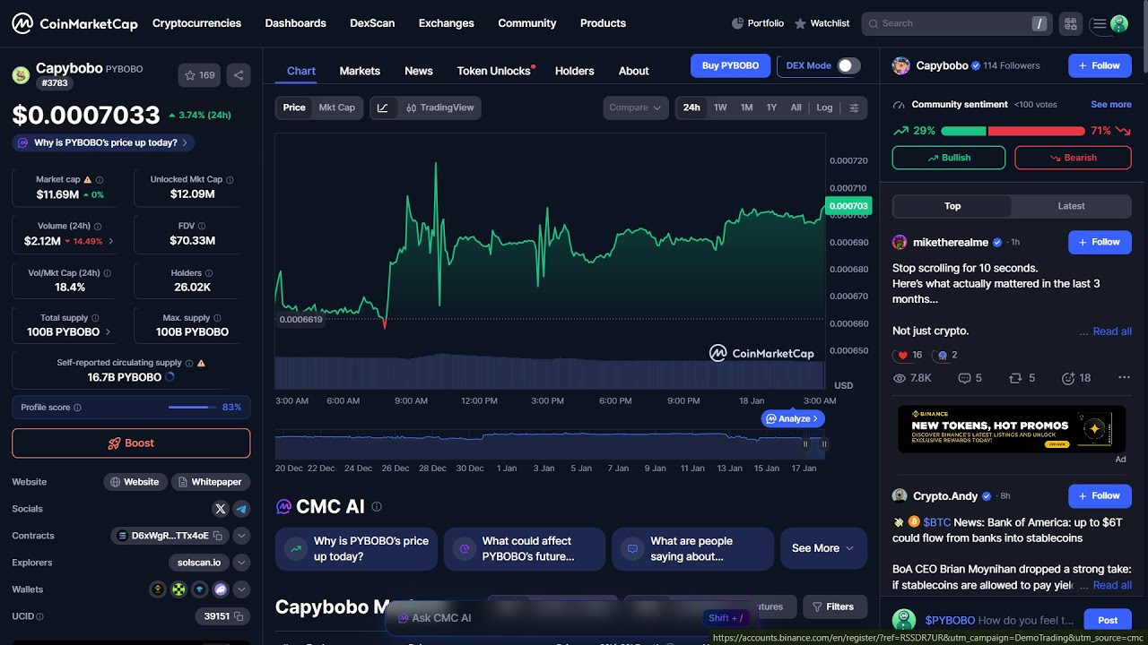1148x645 pixels.
Task: Open the Watchlist star link
Action: pyautogui.click(x=822, y=23)
